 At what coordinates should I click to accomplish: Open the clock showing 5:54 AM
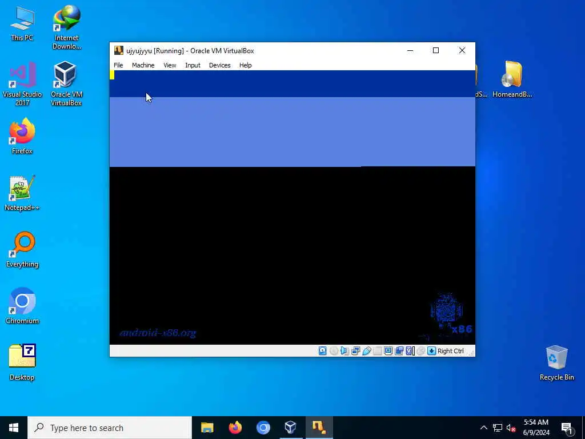point(536,428)
